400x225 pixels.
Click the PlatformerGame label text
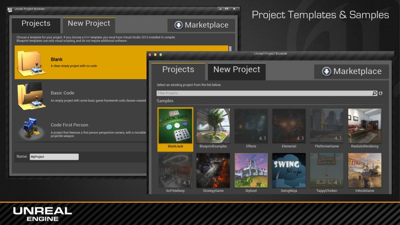[x=327, y=146]
